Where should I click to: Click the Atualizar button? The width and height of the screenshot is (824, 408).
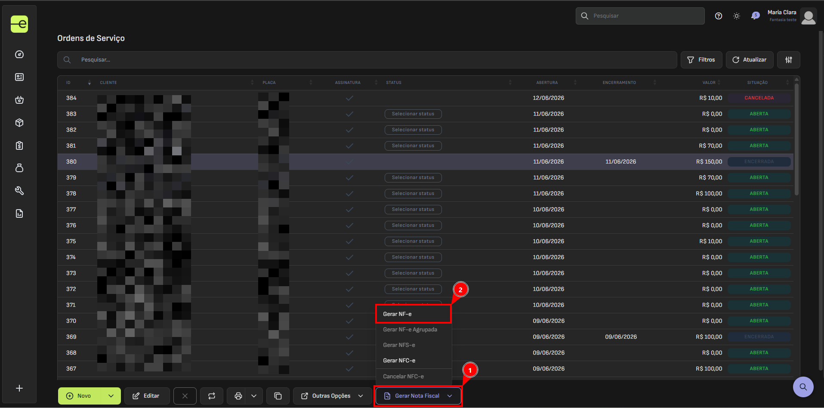[750, 60]
